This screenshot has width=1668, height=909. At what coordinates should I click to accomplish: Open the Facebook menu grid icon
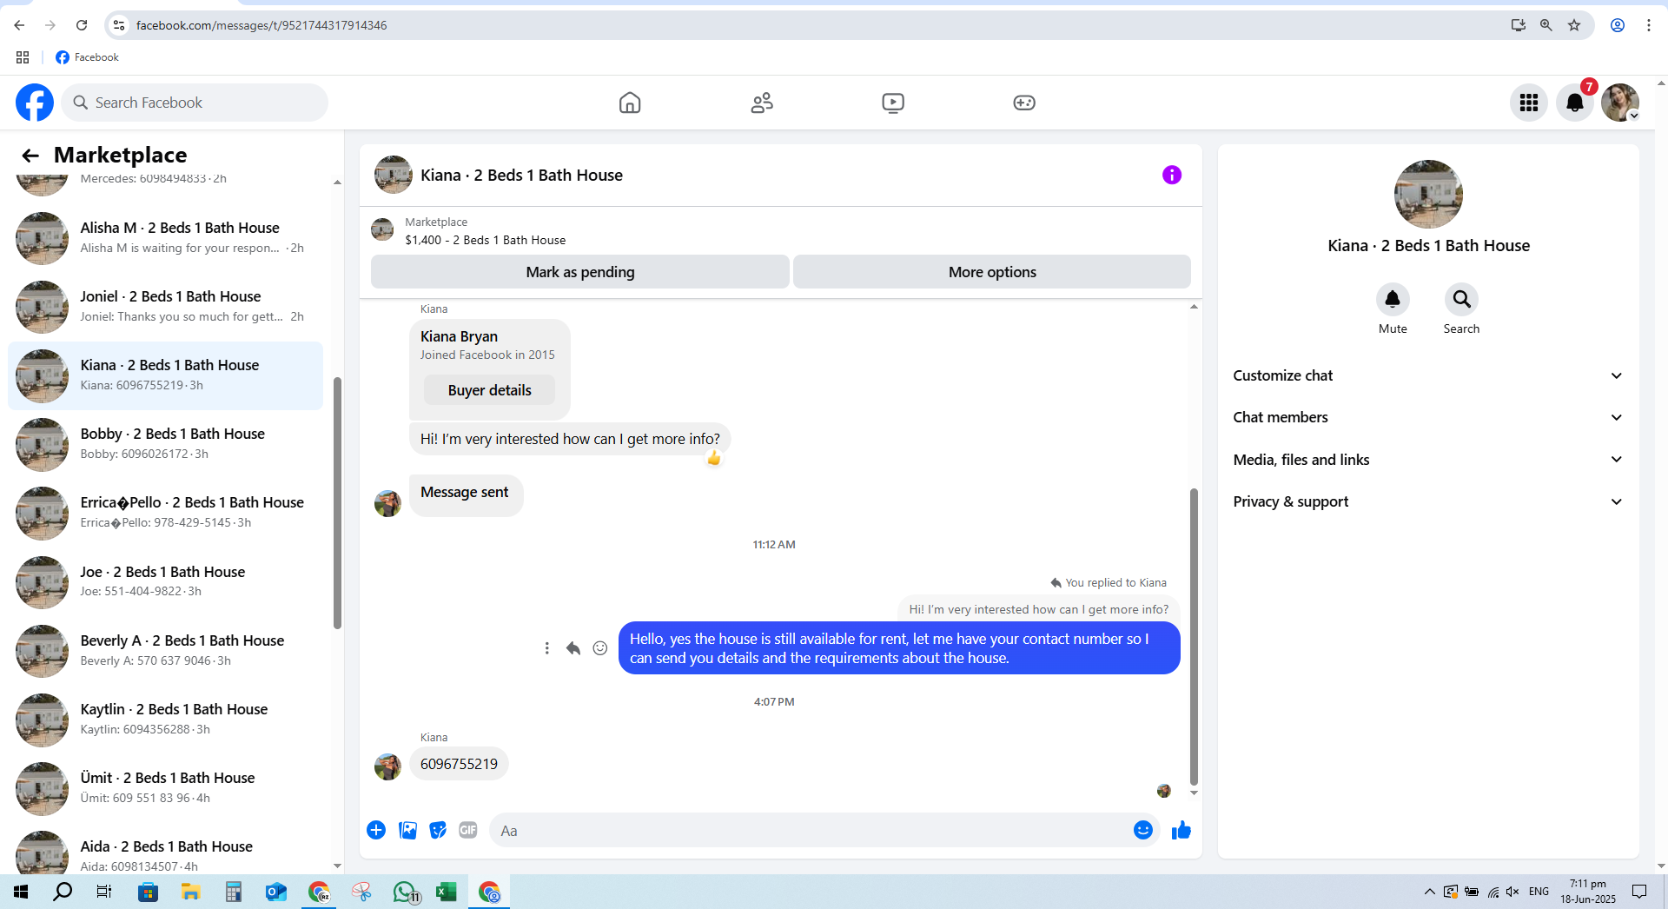coord(1529,103)
